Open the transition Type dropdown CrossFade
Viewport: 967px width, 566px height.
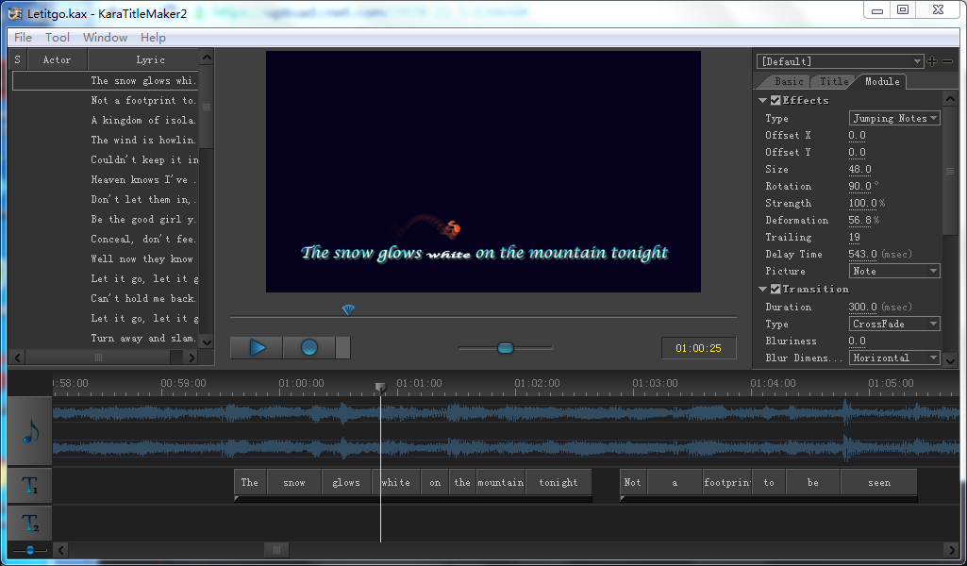coord(894,324)
